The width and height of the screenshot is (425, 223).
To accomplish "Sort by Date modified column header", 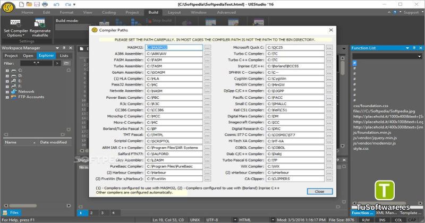I will pyautogui.click(x=55, y=142).
